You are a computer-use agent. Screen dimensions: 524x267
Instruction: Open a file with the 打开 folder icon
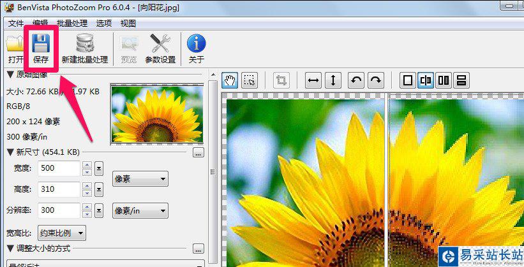pyautogui.click(x=15, y=44)
